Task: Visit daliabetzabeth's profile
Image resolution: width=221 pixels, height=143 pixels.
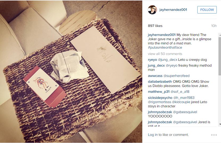Action: (x=160, y=81)
